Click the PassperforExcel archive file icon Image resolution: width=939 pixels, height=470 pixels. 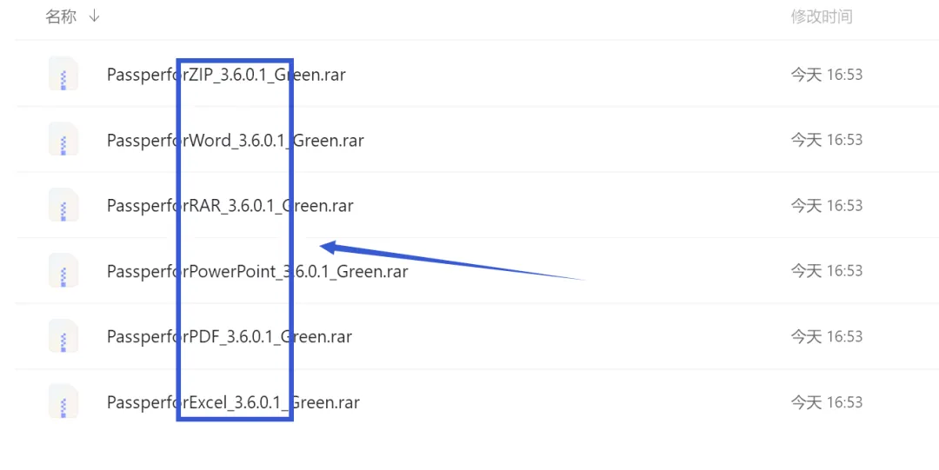[x=63, y=401]
